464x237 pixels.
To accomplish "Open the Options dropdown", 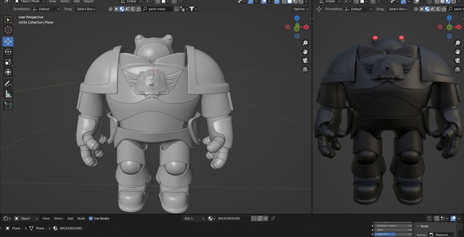I will click(x=300, y=9).
